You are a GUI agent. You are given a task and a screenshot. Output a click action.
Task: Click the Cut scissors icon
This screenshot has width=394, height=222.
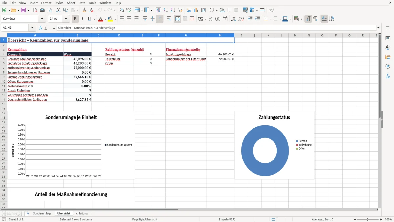[x=58, y=10]
